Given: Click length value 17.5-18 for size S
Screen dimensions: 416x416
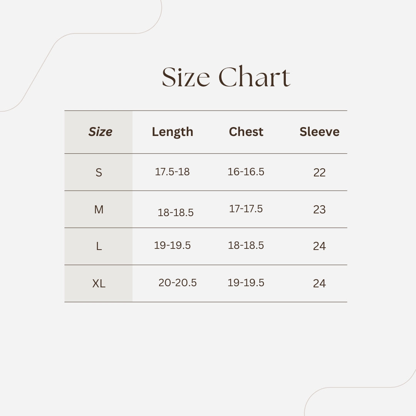Looking at the screenshot, I should [172, 172].
